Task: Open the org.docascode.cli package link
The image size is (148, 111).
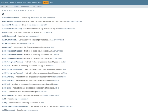Action: (x=21, y=99)
